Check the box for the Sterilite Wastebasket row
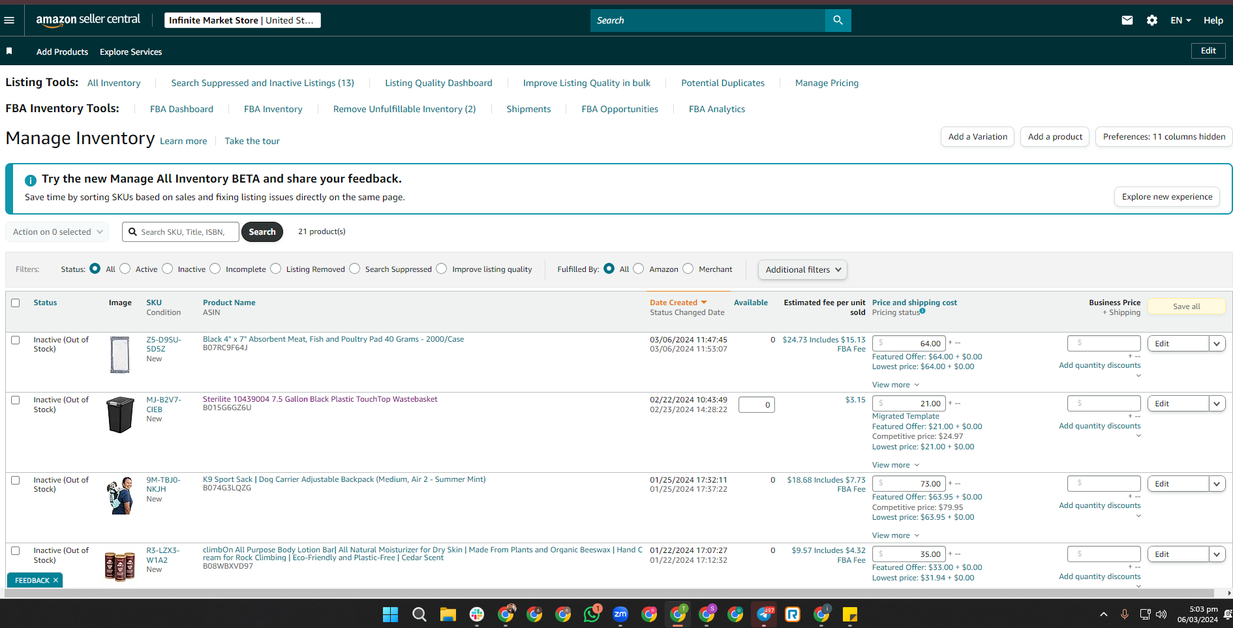 16,400
